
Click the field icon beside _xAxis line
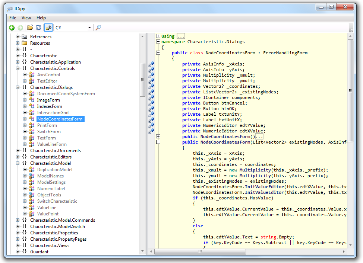151,64
